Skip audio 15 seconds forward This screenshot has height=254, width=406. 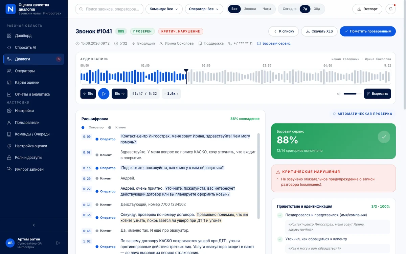[119, 94]
